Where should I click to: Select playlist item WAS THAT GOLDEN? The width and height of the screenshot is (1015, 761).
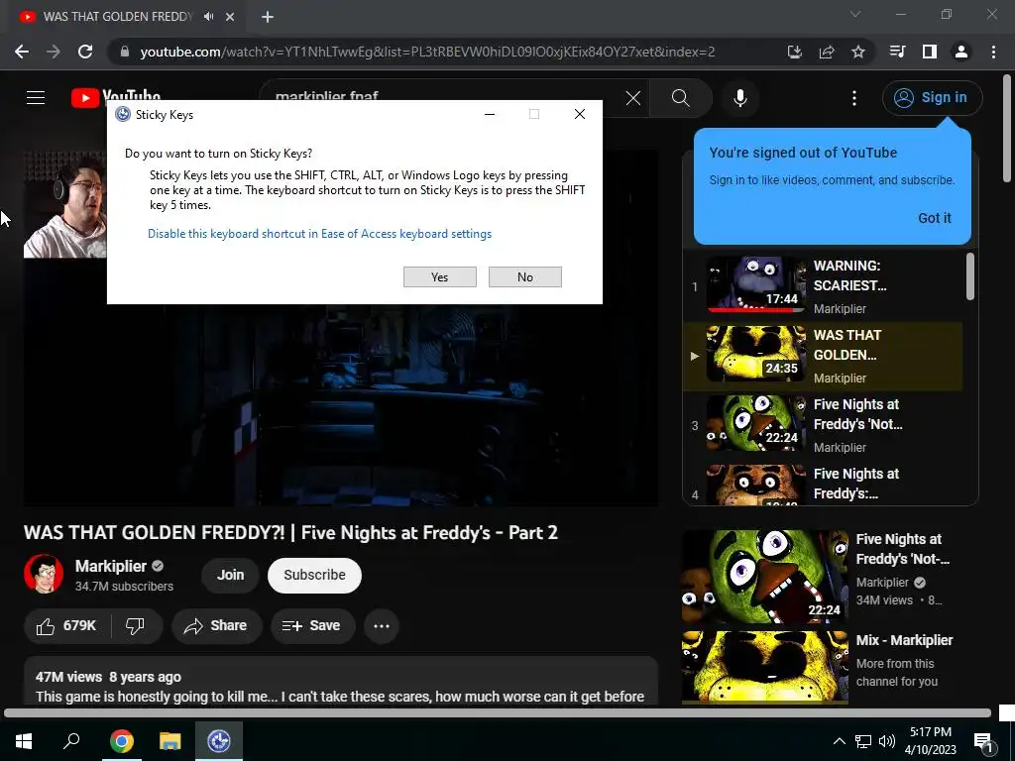pyautogui.click(x=823, y=356)
